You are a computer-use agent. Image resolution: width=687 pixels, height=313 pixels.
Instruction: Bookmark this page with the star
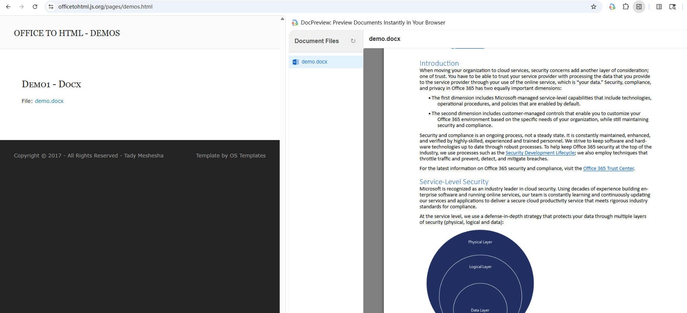coord(594,7)
